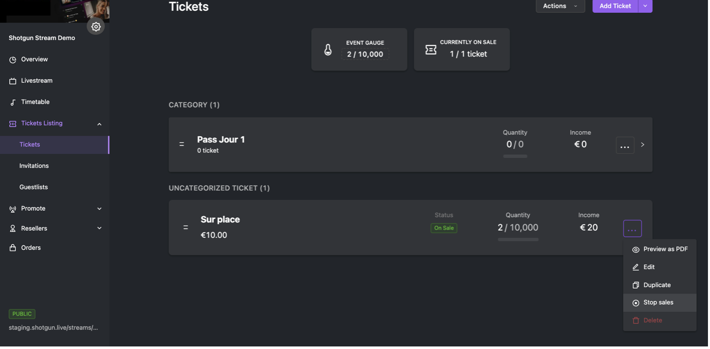Grab the Sur place drag handle
Image resolution: width=710 pixels, height=349 pixels.
[x=185, y=228]
